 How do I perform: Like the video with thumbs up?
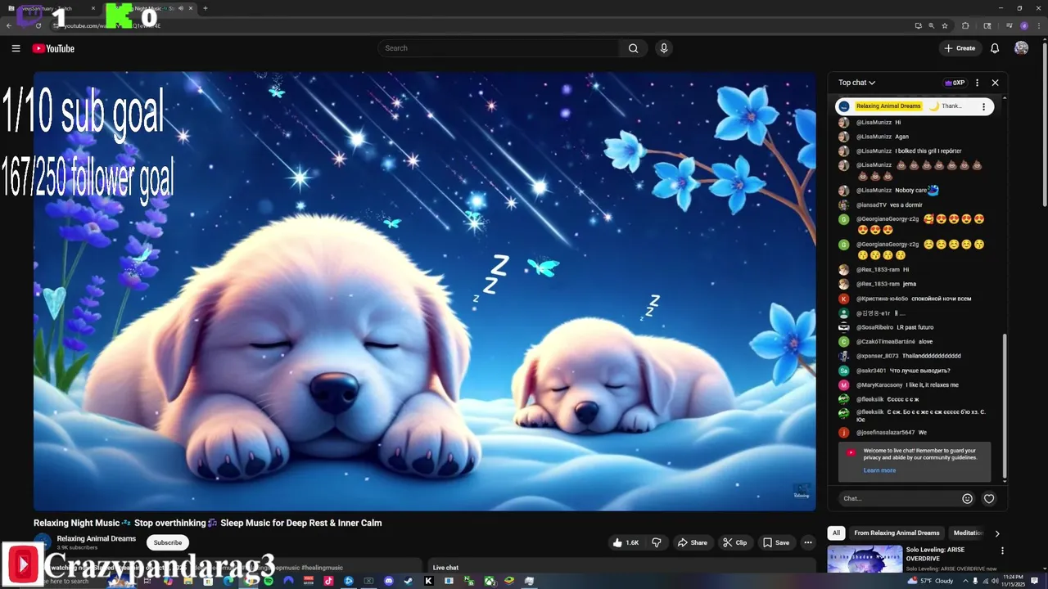[x=625, y=542]
